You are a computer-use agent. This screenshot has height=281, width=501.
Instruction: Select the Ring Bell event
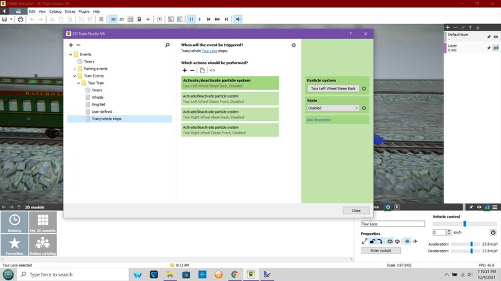click(98, 104)
